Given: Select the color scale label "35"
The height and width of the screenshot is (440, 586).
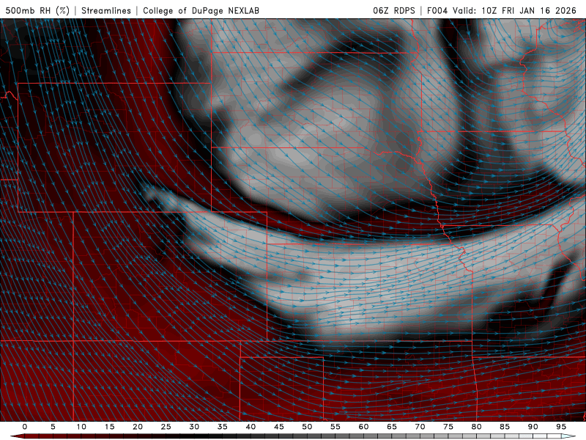Looking at the screenshot, I should click(223, 427).
